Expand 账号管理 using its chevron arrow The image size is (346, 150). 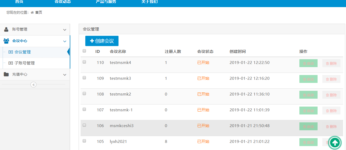point(65,30)
